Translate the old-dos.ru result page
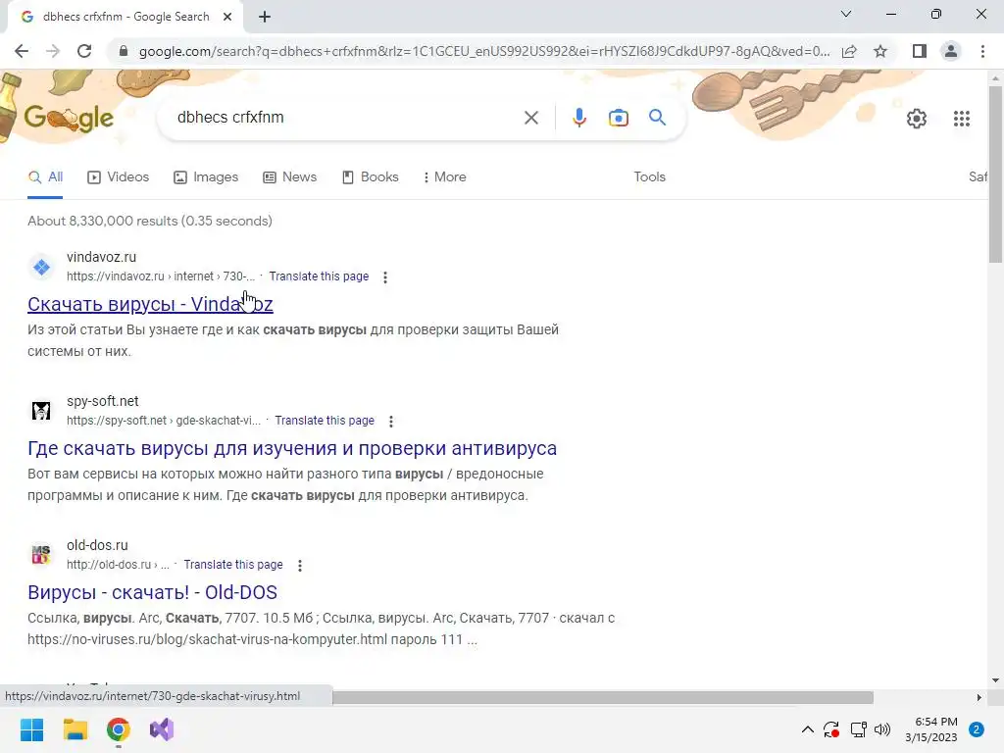 coord(233,565)
